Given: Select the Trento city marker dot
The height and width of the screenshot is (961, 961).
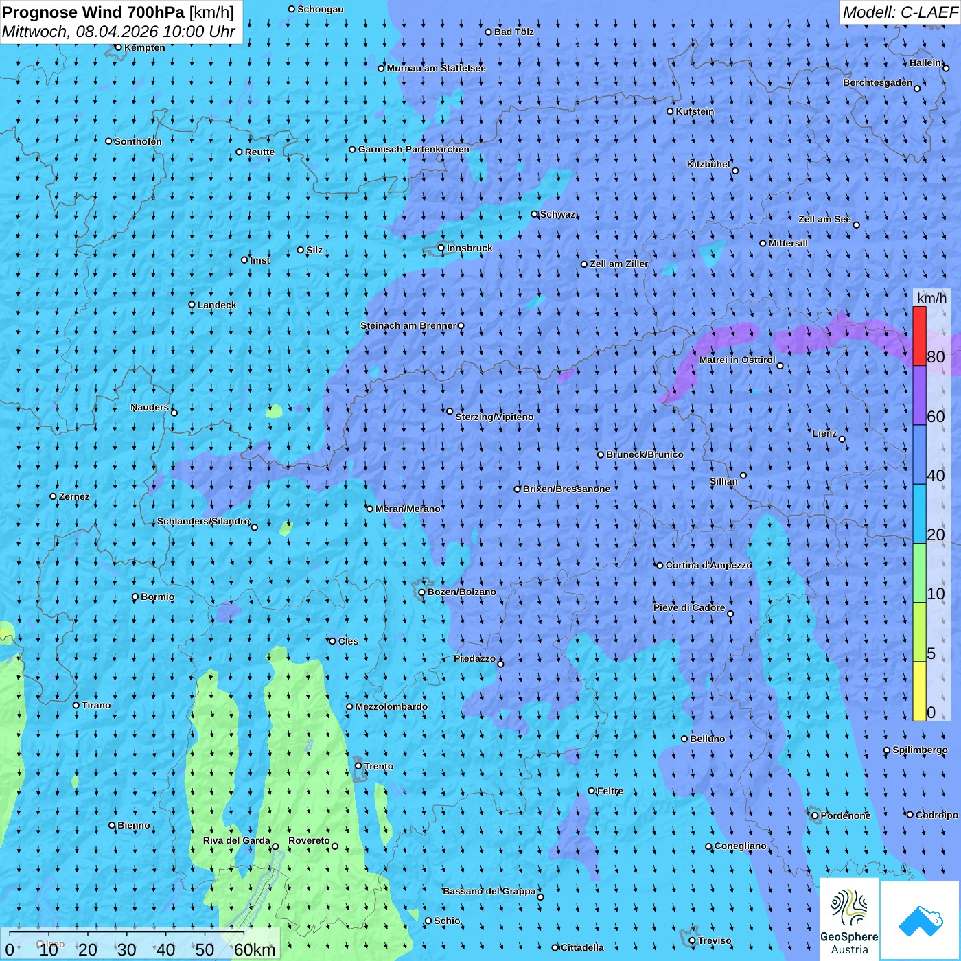Looking at the screenshot, I should [358, 766].
